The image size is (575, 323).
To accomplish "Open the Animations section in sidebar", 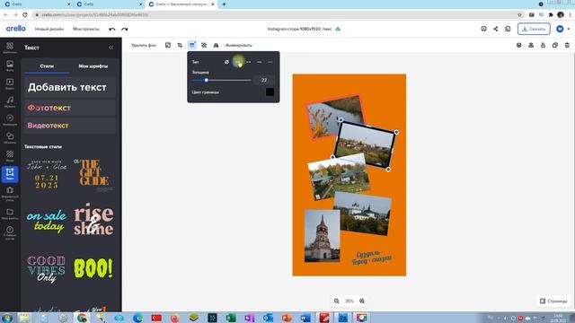I will (x=10, y=119).
